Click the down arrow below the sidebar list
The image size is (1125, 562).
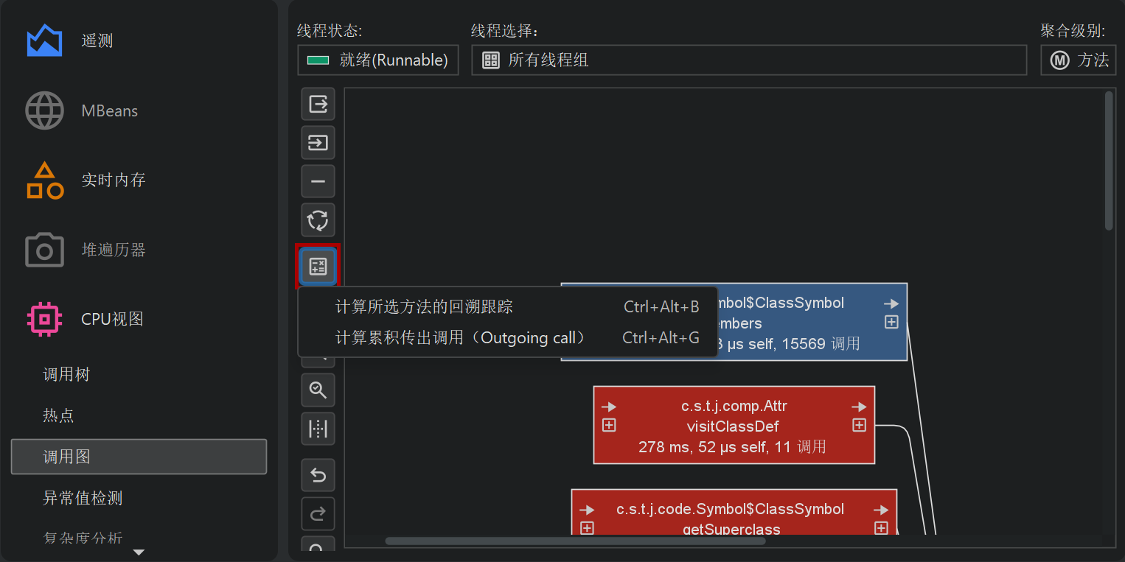click(139, 552)
